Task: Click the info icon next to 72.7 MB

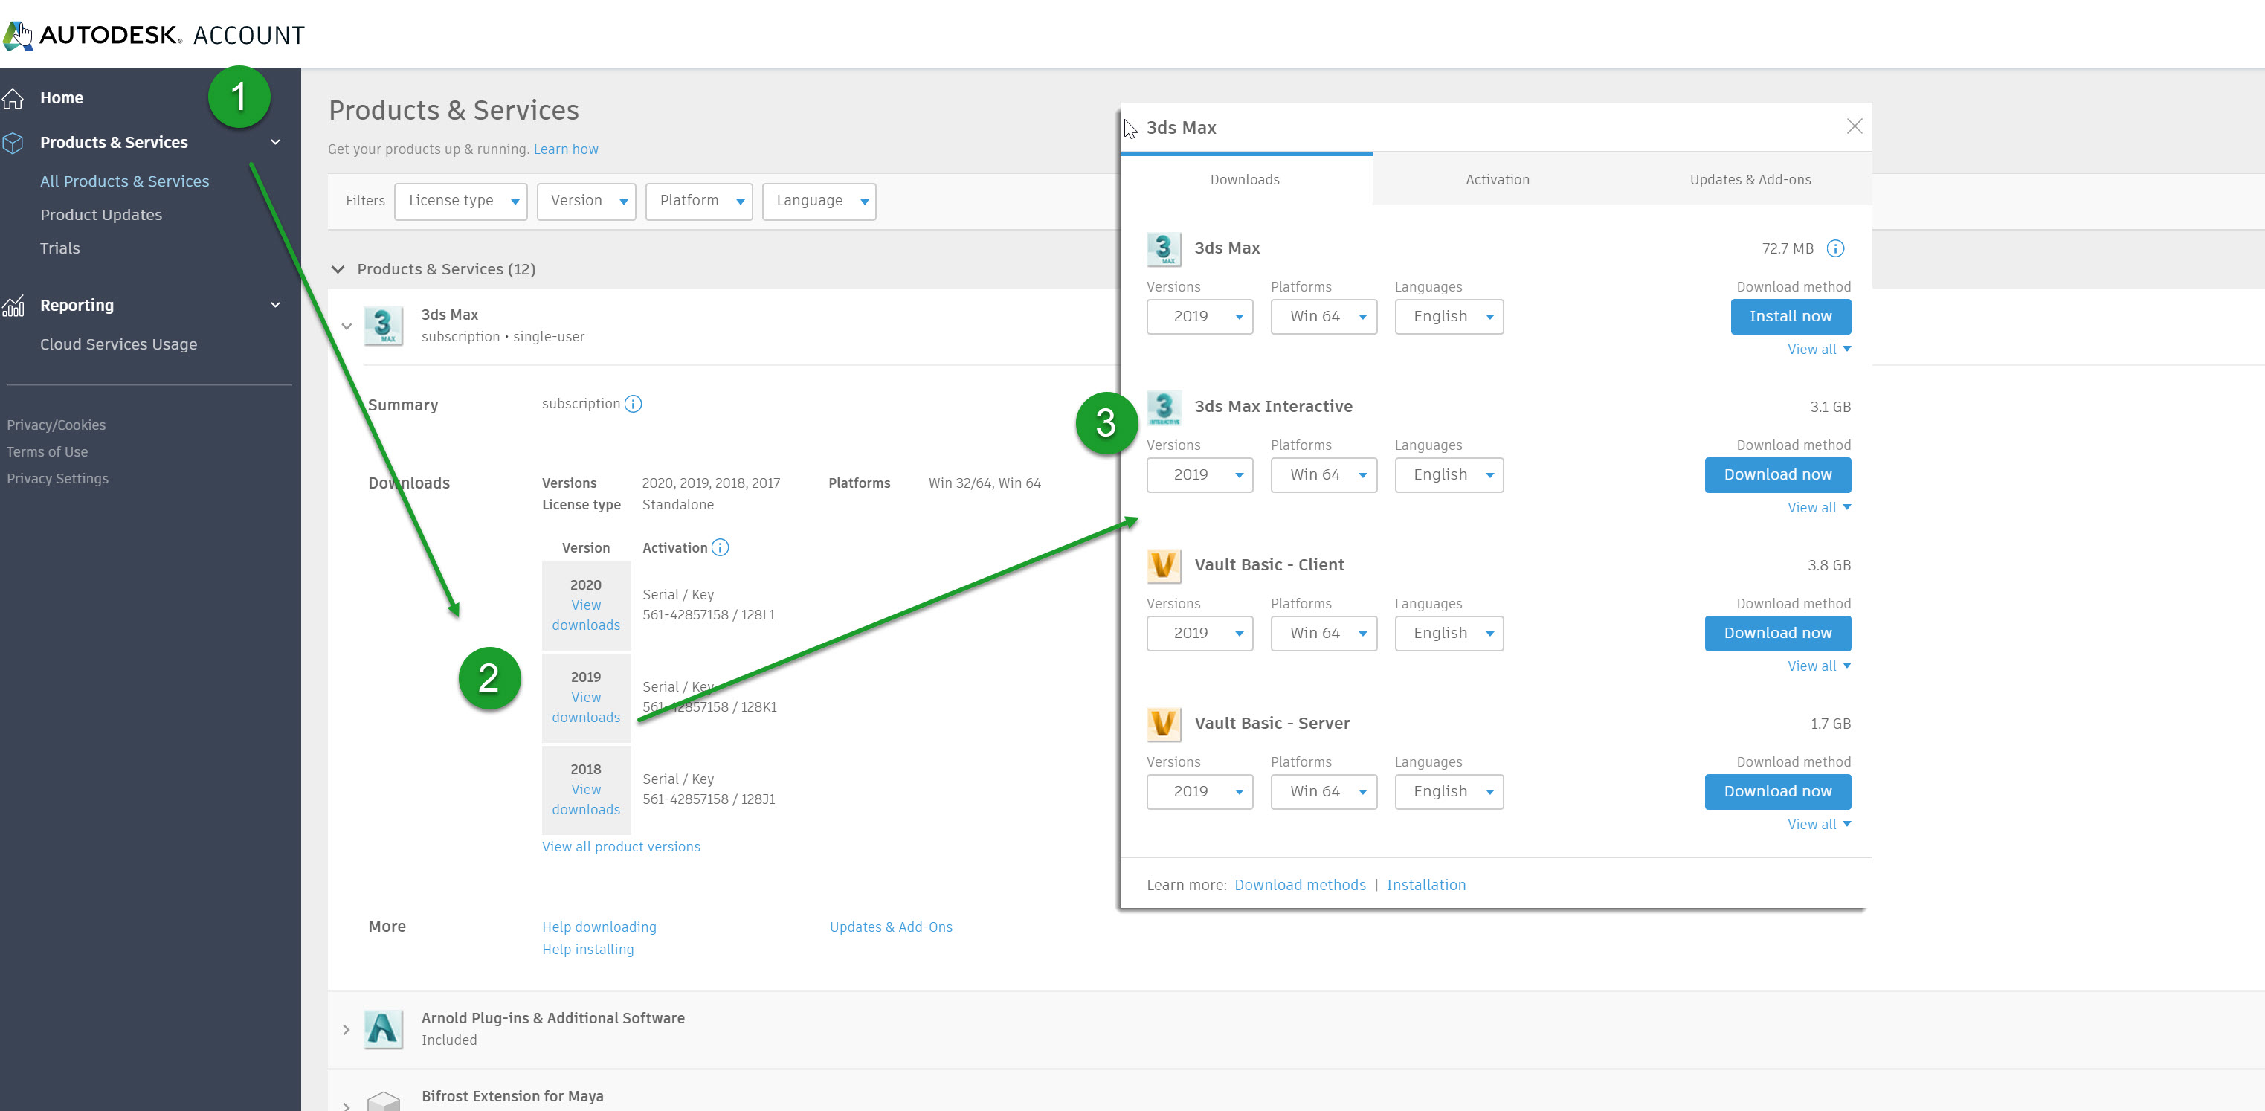Action: (1835, 248)
